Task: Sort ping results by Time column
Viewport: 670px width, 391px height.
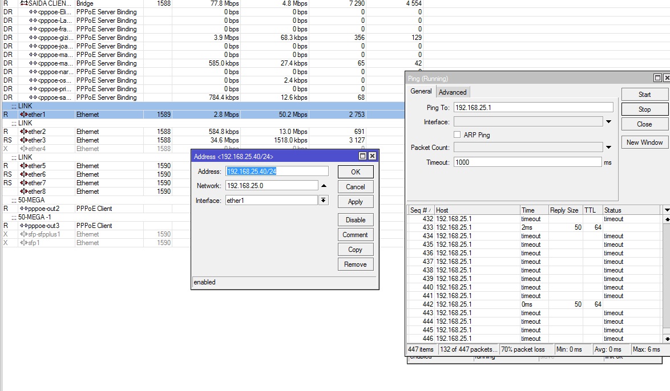Action: click(x=534, y=210)
